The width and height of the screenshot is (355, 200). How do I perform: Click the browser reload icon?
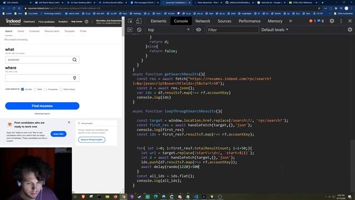14,8
